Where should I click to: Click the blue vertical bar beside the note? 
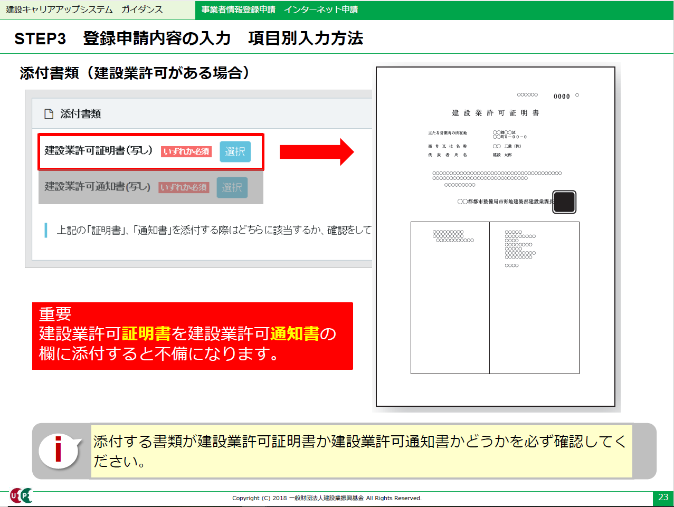click(x=46, y=231)
